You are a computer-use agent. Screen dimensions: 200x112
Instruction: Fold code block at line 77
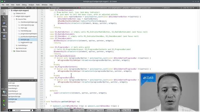click(x=44, y=16)
